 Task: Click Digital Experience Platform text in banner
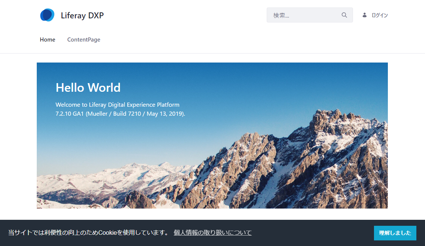pos(145,105)
